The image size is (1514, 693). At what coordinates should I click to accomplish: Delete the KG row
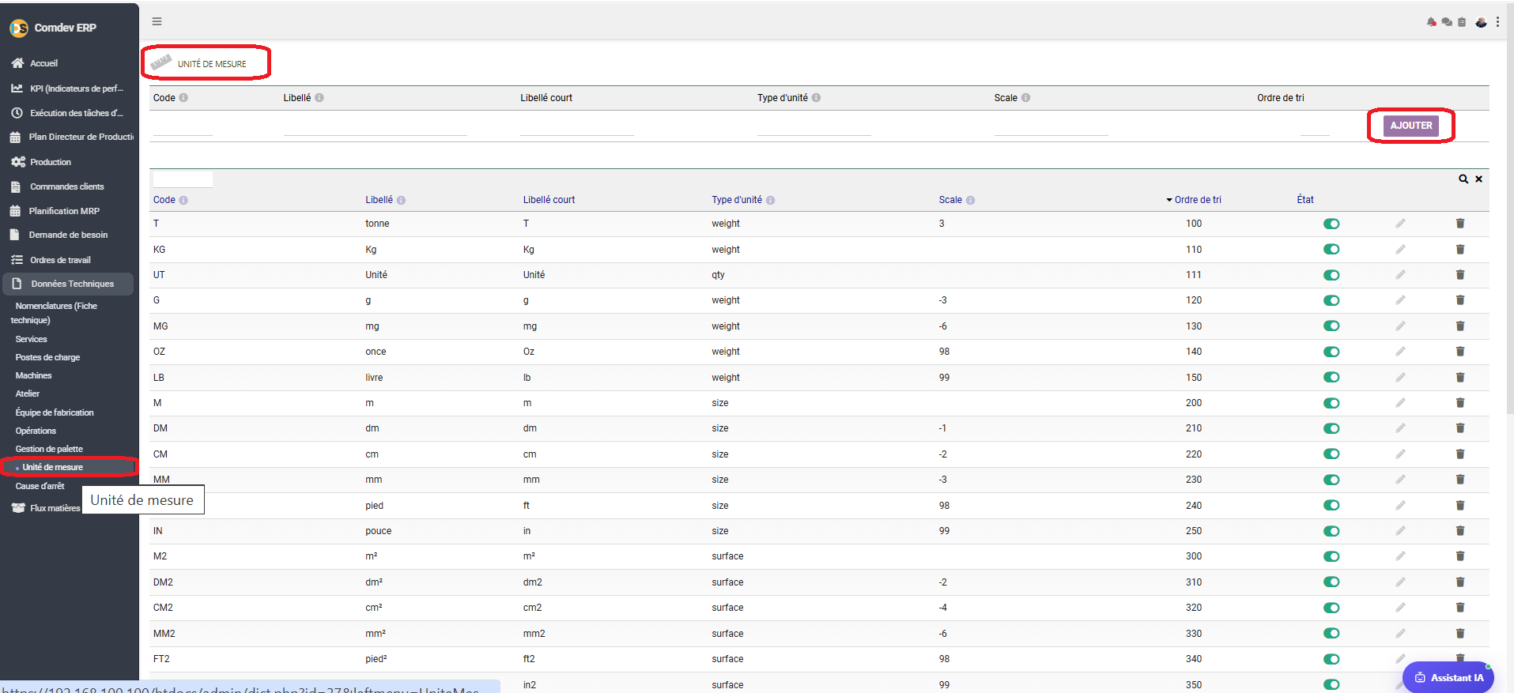pyautogui.click(x=1460, y=250)
